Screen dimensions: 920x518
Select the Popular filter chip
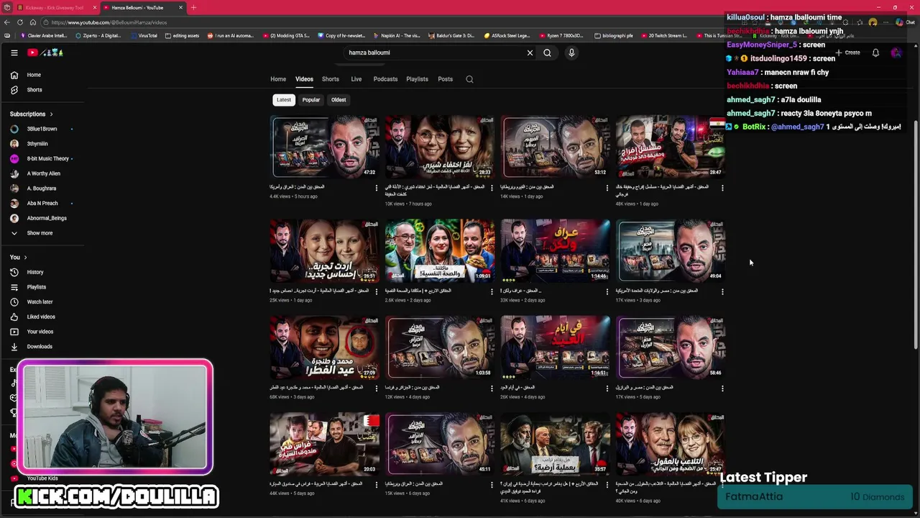click(311, 100)
